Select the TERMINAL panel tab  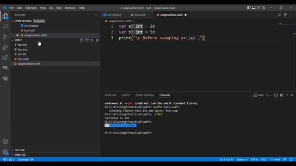coord(165,95)
